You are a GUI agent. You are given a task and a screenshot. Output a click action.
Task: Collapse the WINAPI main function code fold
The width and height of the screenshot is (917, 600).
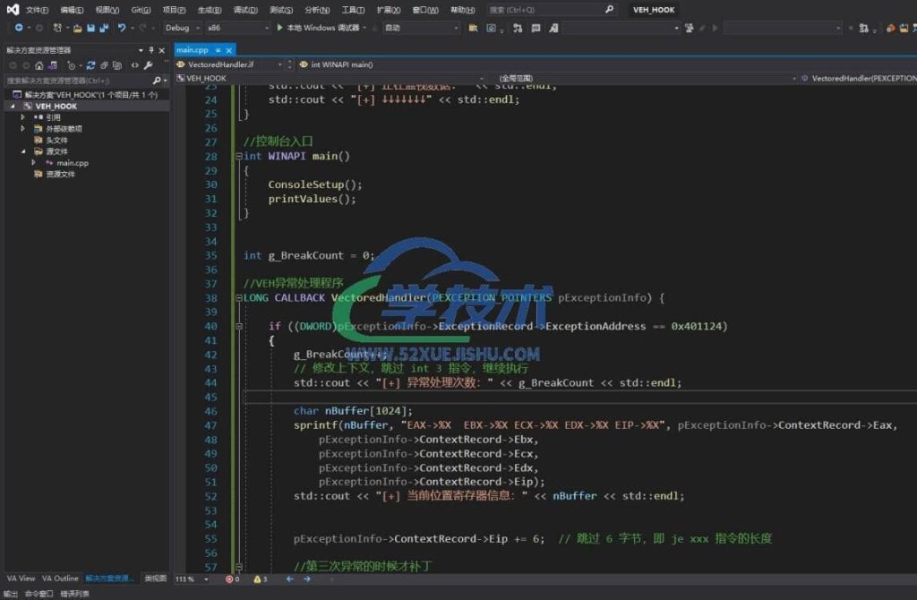[238, 157]
